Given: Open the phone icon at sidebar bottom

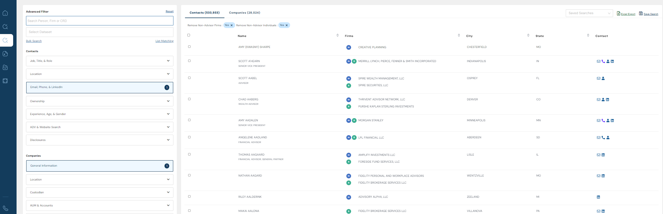Looking at the screenshot, I should [6, 208].
